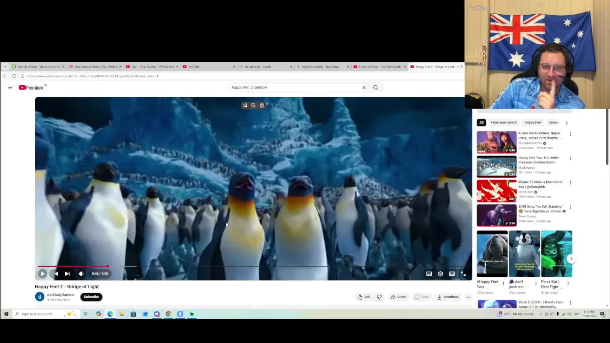Screen dimensions: 610x343
Task: Click Windows taskbar search box
Action: tap(45, 314)
